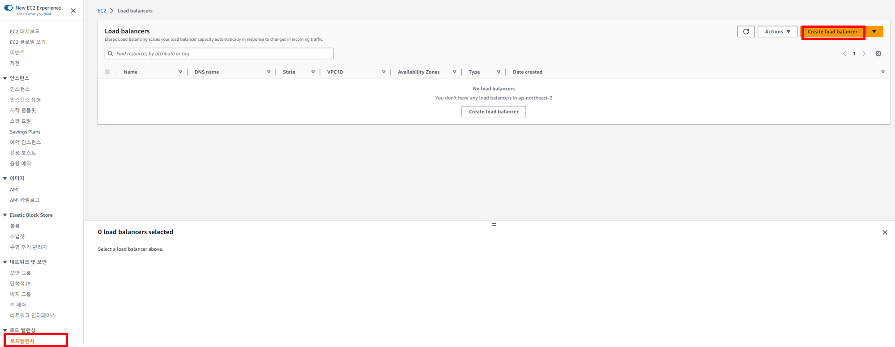Screen dimensions: 895x347
Task: Open 보안 그룹 in sidebar
Action: [21, 273]
